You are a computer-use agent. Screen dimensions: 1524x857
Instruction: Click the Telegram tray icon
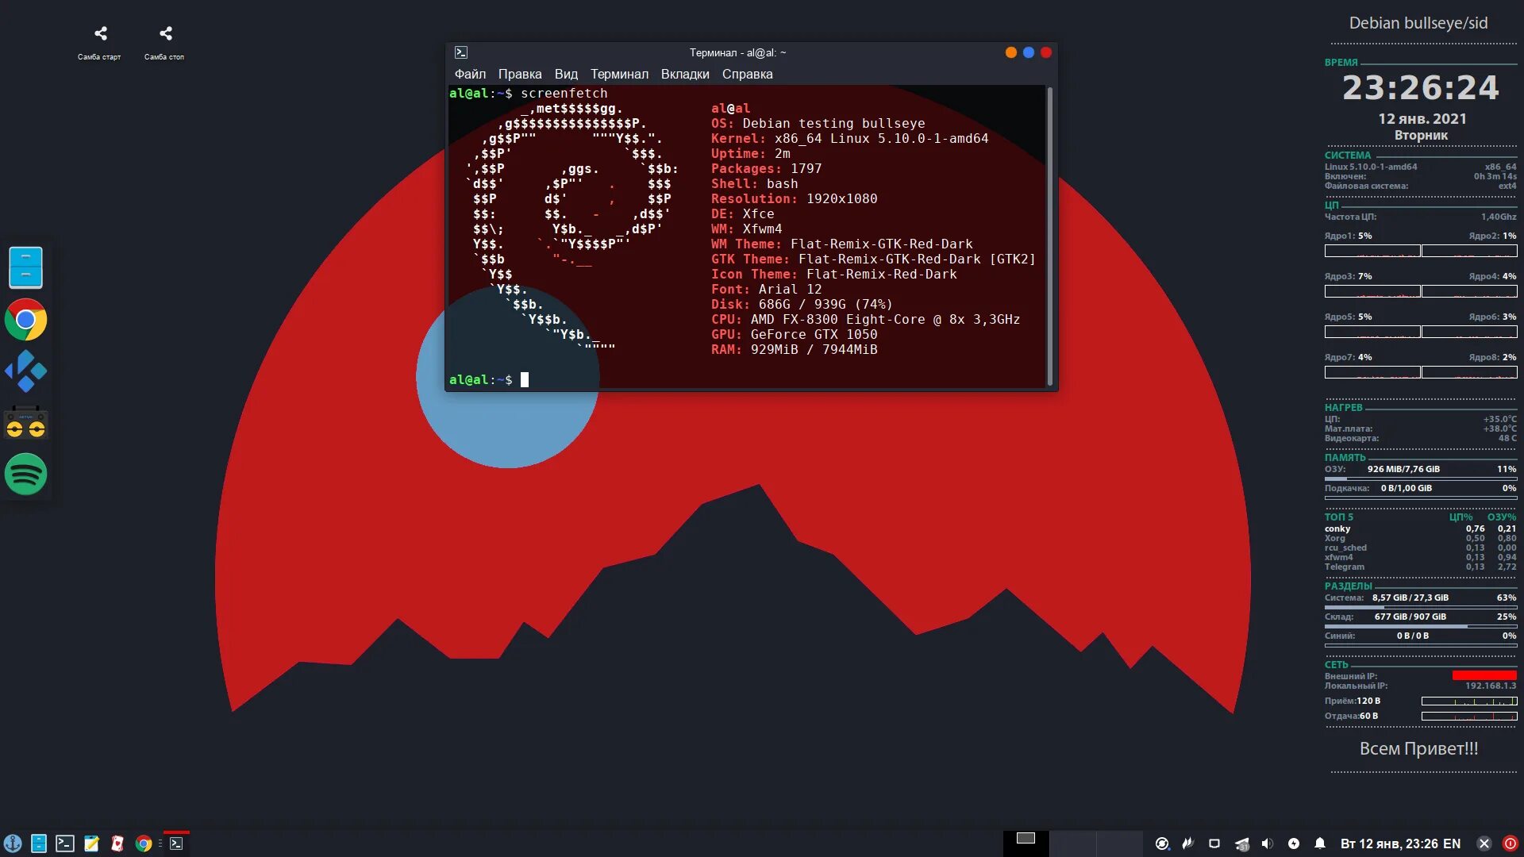1241,844
